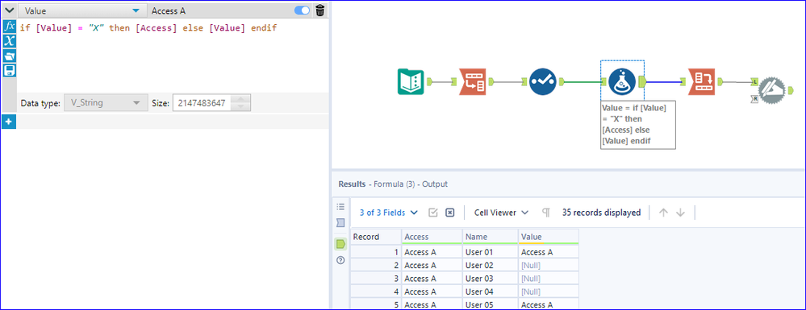Add a new expression with plus button

[x=10, y=122]
